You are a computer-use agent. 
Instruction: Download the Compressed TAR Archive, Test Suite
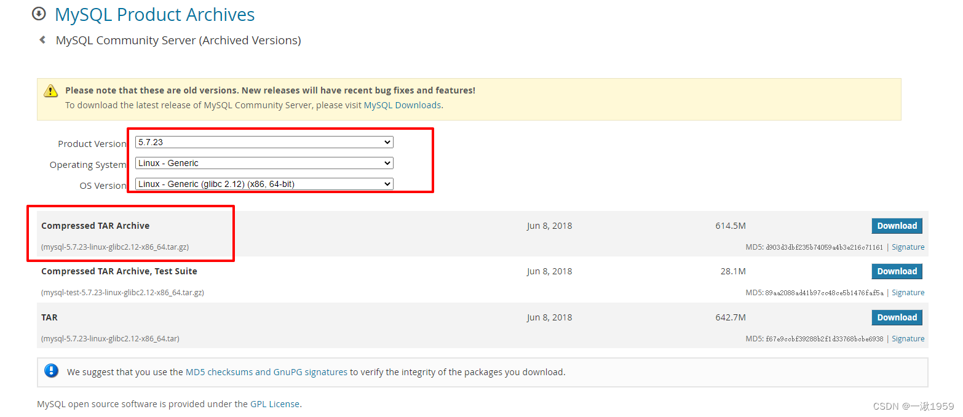[x=897, y=271]
